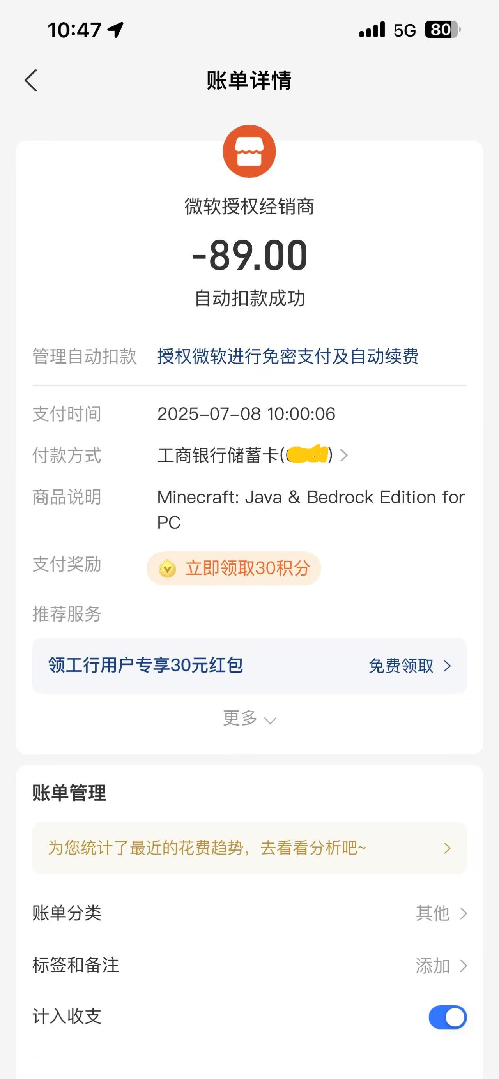Tap the chevron on spending trend banner
The image size is (499, 1079).
click(x=448, y=848)
